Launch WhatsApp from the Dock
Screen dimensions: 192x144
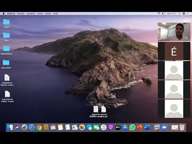(x=132, y=128)
